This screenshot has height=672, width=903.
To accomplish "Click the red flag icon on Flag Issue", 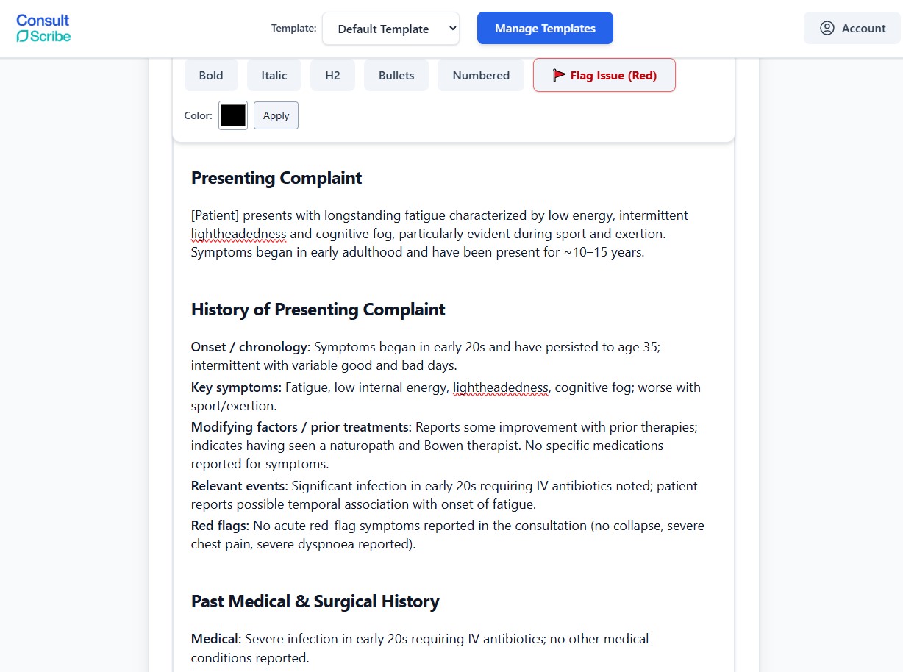I will [558, 74].
